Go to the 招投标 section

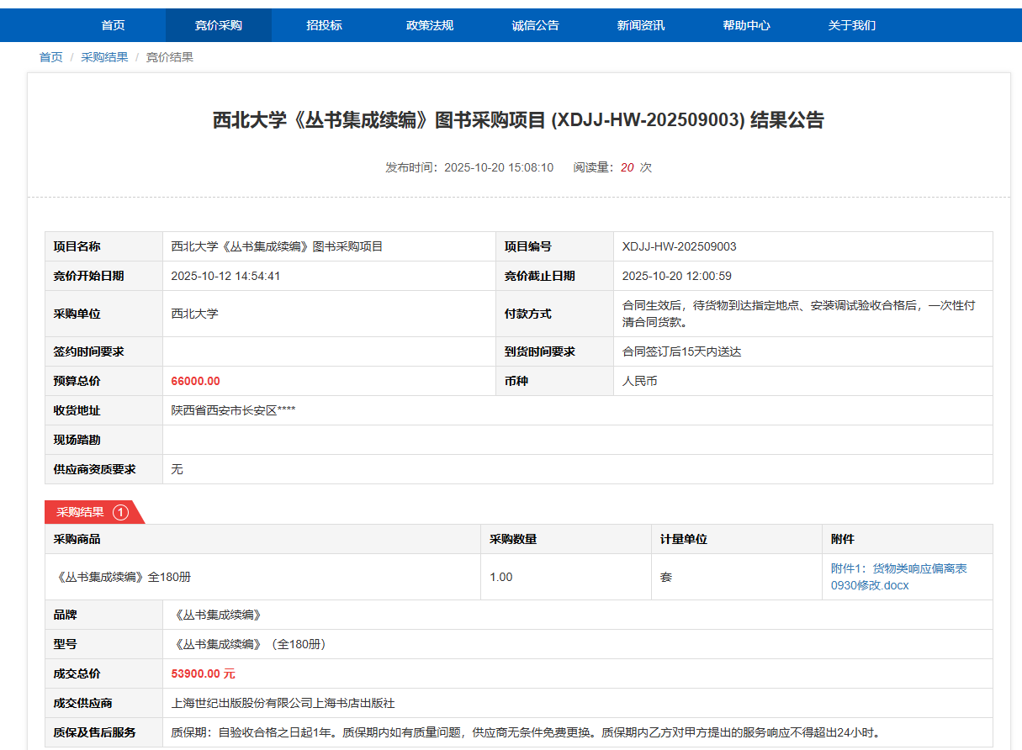(x=324, y=25)
